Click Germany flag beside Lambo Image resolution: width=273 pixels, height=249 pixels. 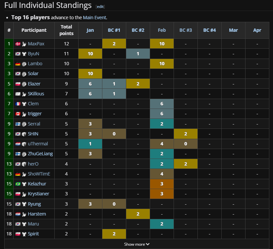point(18,64)
